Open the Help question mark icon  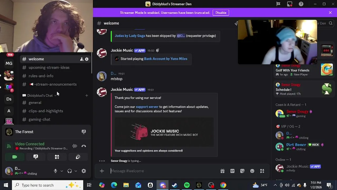coord(301,4)
